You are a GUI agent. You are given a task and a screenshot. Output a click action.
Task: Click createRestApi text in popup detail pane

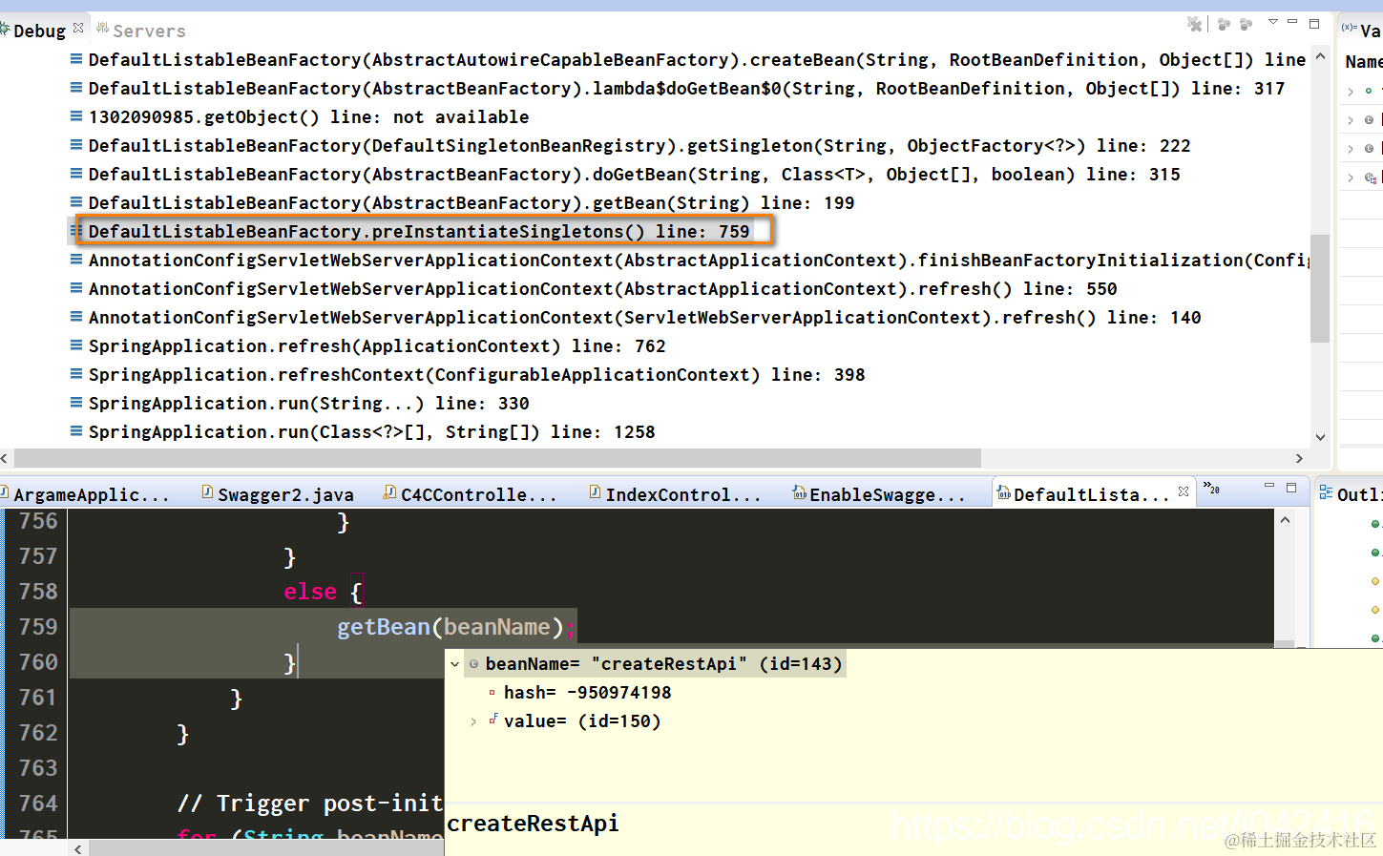[x=533, y=824]
